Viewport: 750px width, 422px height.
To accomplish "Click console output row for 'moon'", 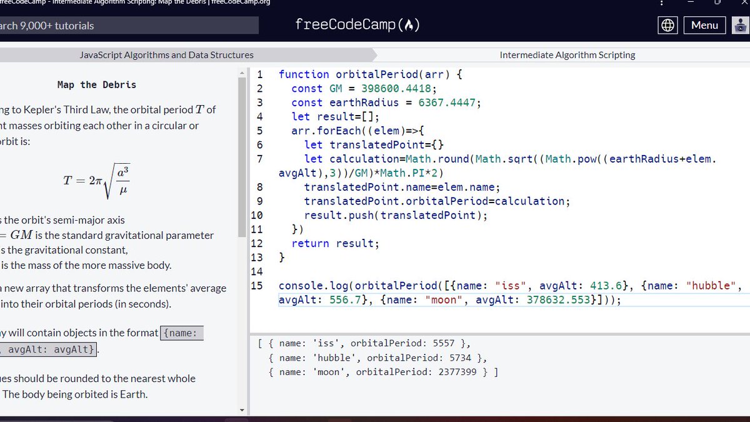I will [383, 372].
